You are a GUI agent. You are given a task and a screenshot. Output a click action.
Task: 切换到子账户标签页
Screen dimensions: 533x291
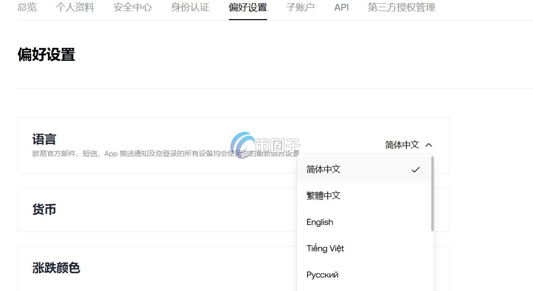(300, 7)
